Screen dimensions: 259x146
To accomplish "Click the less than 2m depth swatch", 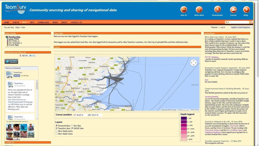I will click(184, 118).
